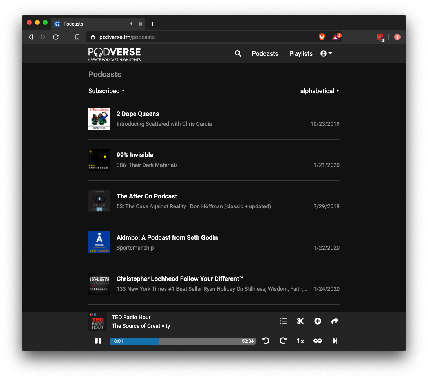Toggle continuous play with the infinity icon
This screenshot has height=380, width=428.
pos(318,341)
